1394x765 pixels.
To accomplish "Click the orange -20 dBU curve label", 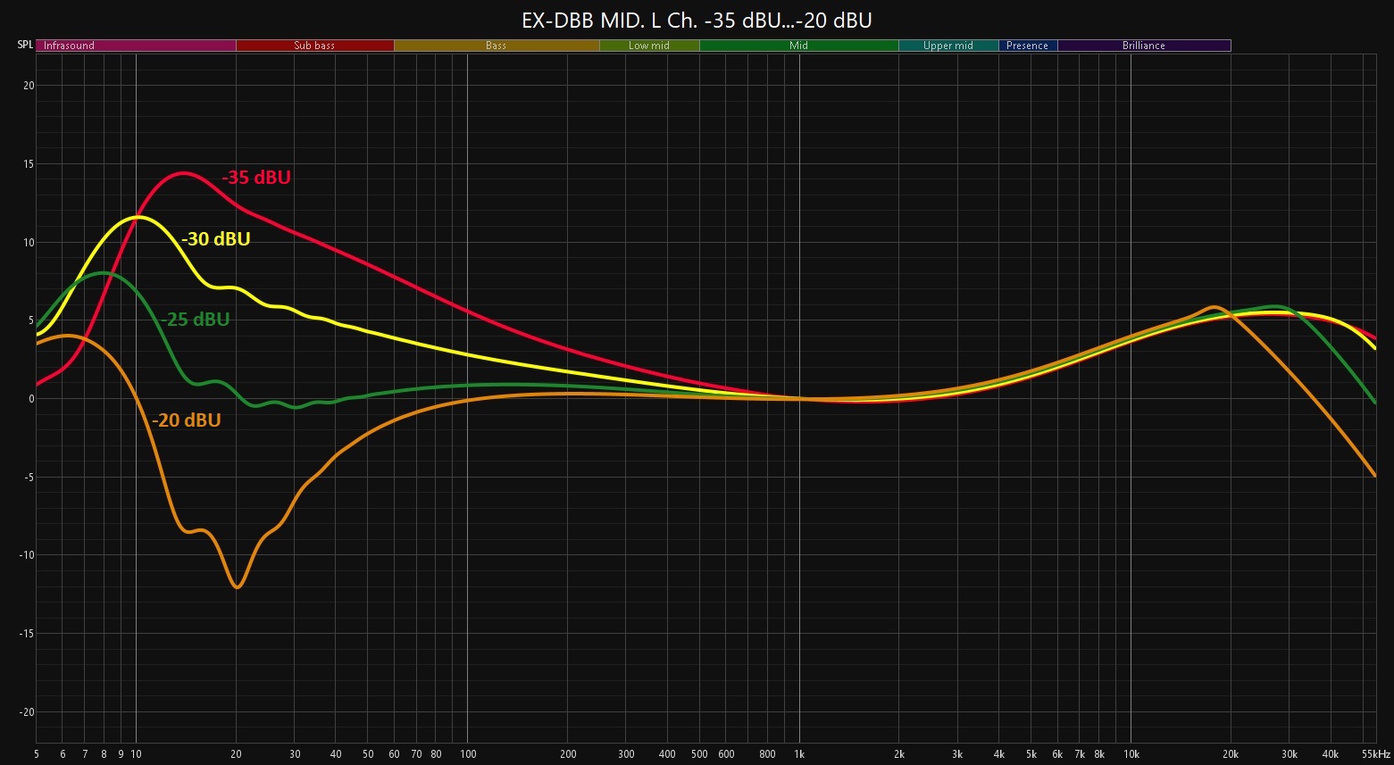I will (x=187, y=420).
